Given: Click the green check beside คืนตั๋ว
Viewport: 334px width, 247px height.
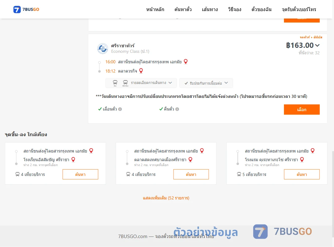Looking at the screenshot, I should click(161, 109).
